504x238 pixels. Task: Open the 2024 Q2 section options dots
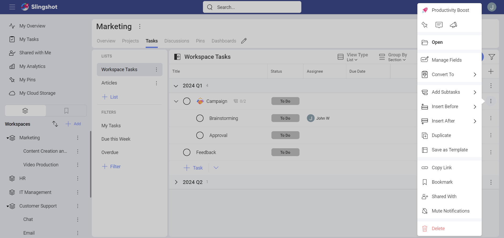(491, 182)
